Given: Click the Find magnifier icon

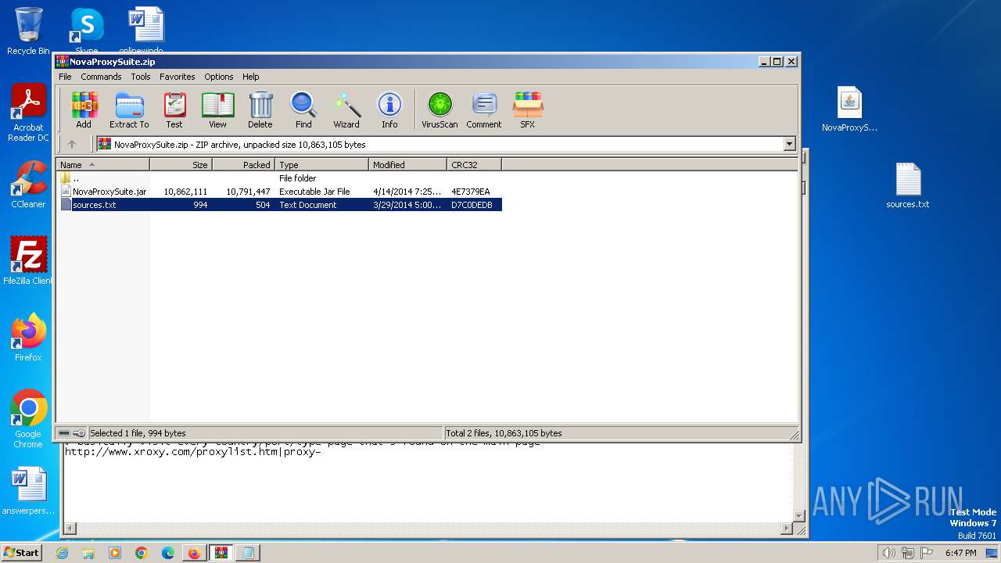Looking at the screenshot, I should point(303,109).
